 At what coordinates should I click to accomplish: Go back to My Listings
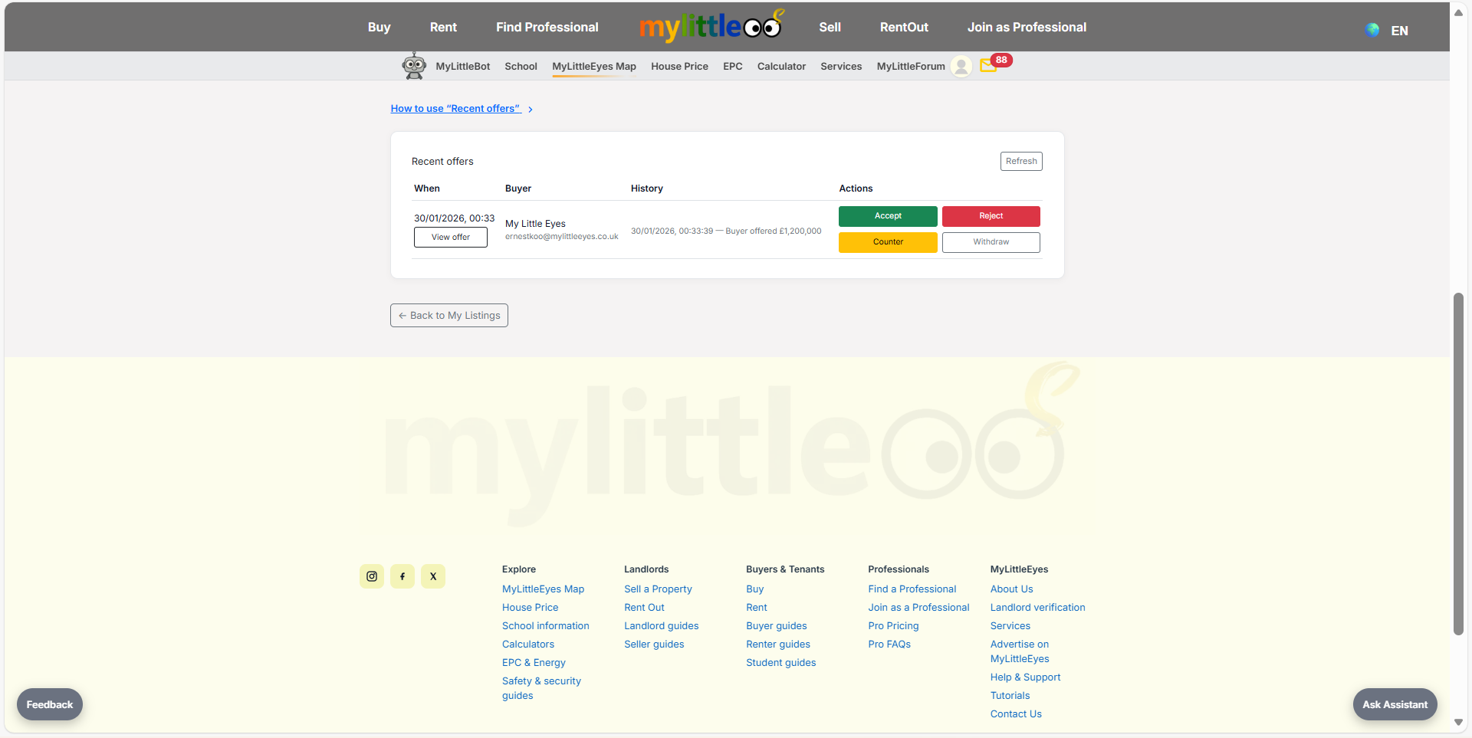[449, 316]
